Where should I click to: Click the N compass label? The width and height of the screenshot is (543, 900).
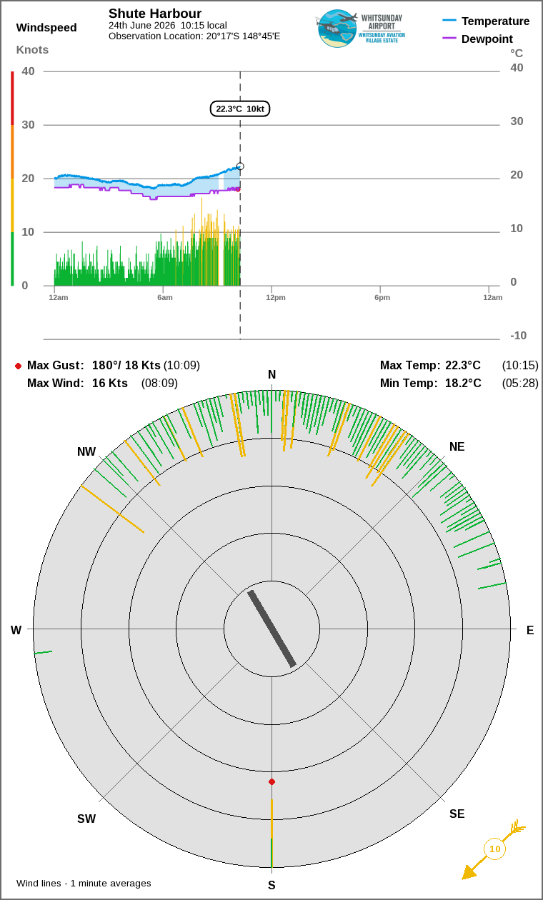[271, 375]
